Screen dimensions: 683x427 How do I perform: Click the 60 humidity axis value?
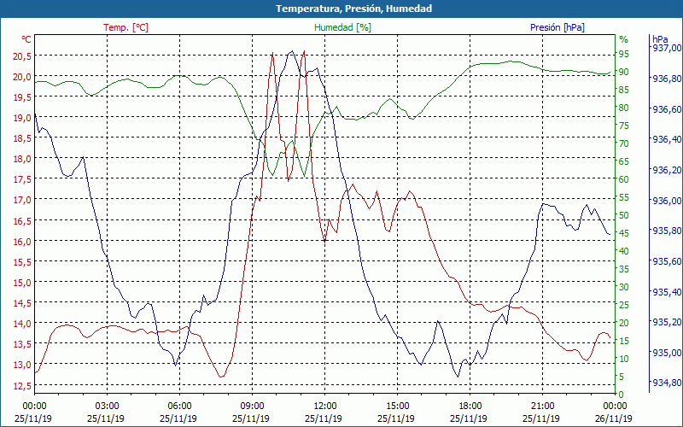coord(624,179)
